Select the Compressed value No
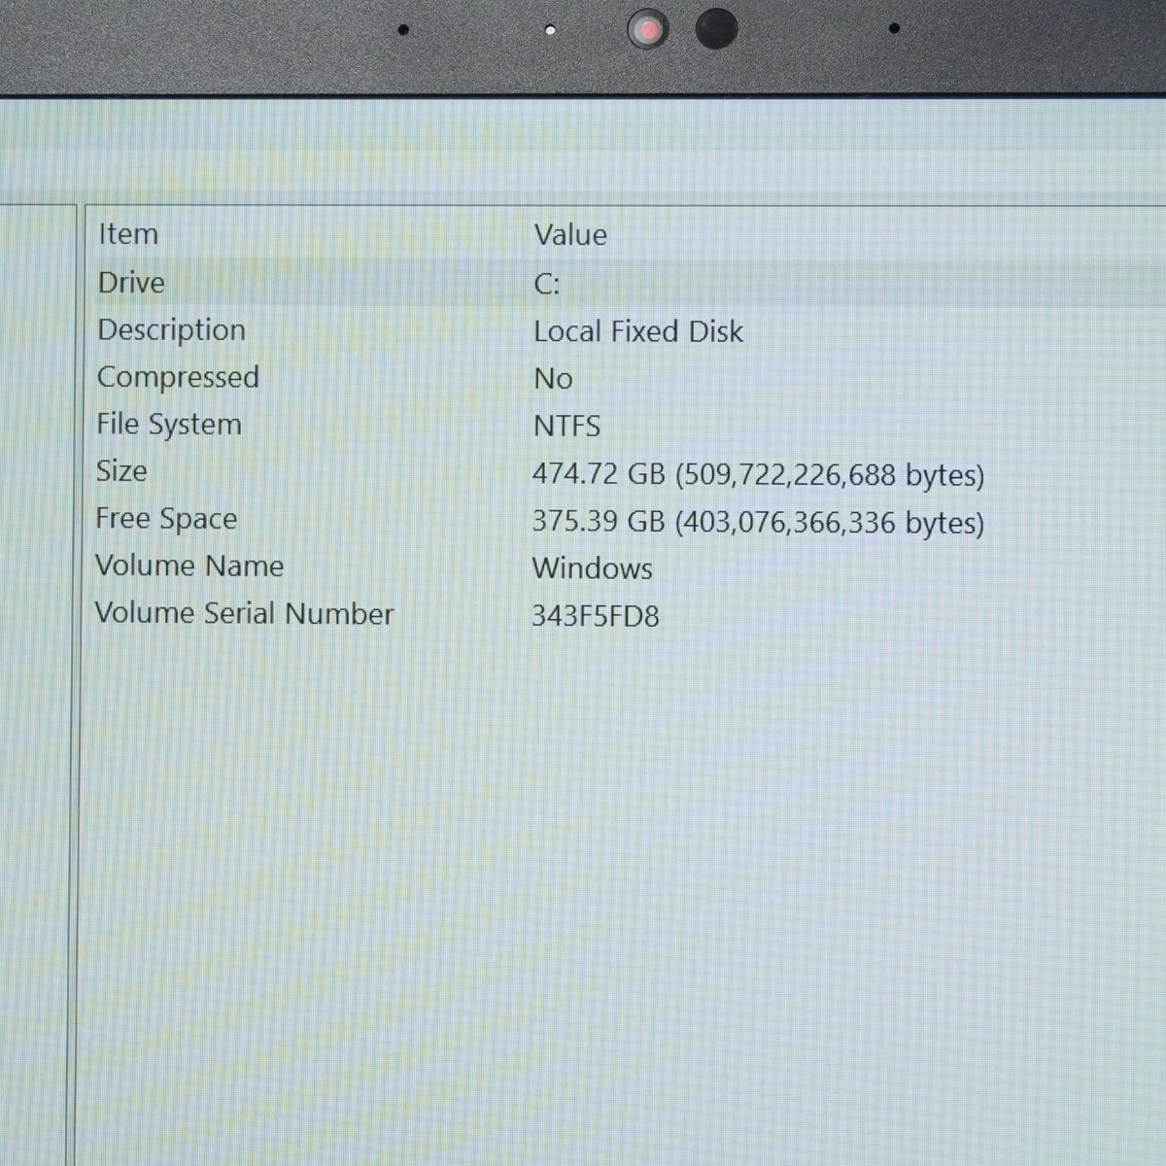1166x1166 pixels. click(553, 379)
